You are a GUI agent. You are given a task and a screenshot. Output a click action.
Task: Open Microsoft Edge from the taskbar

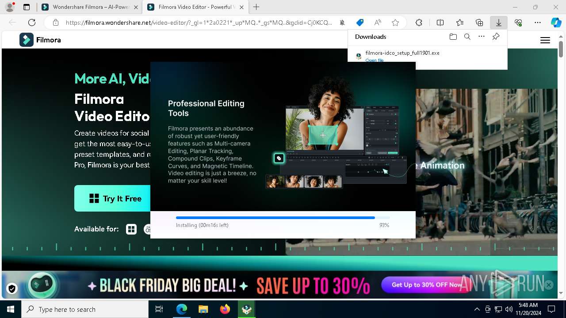tap(182, 309)
